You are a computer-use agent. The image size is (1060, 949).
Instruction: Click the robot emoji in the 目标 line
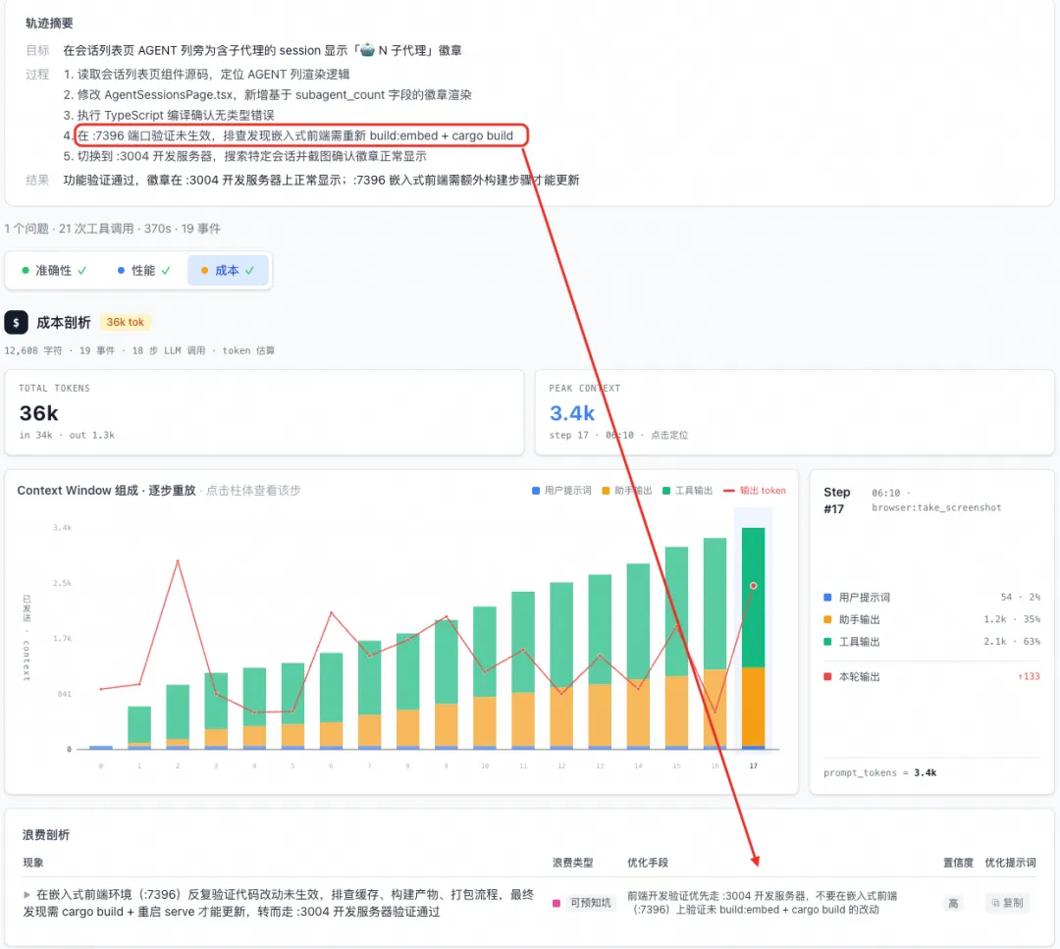(x=367, y=50)
